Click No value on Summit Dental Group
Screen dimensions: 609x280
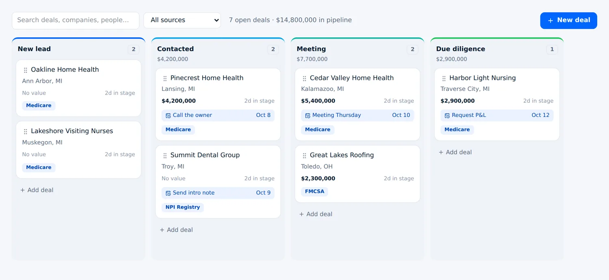(x=173, y=179)
